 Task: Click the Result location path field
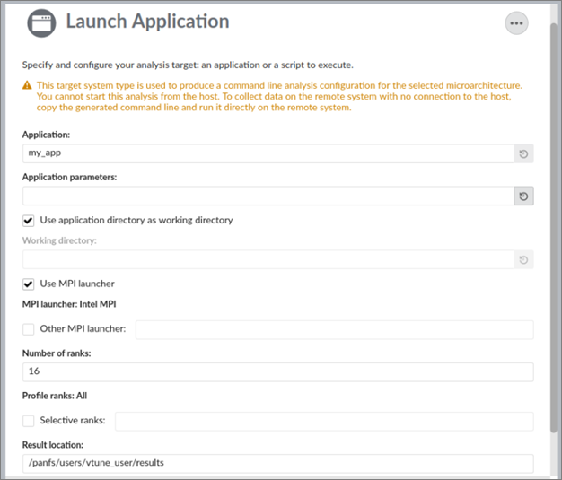(277, 463)
